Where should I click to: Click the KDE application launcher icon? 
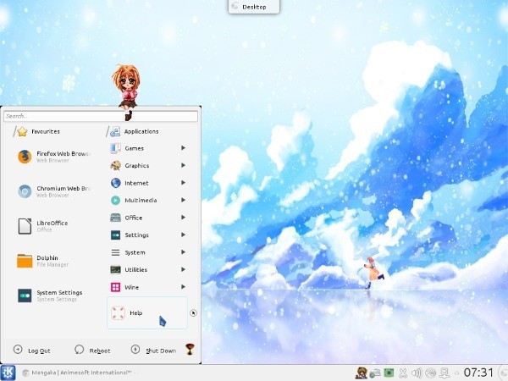pos(8,373)
